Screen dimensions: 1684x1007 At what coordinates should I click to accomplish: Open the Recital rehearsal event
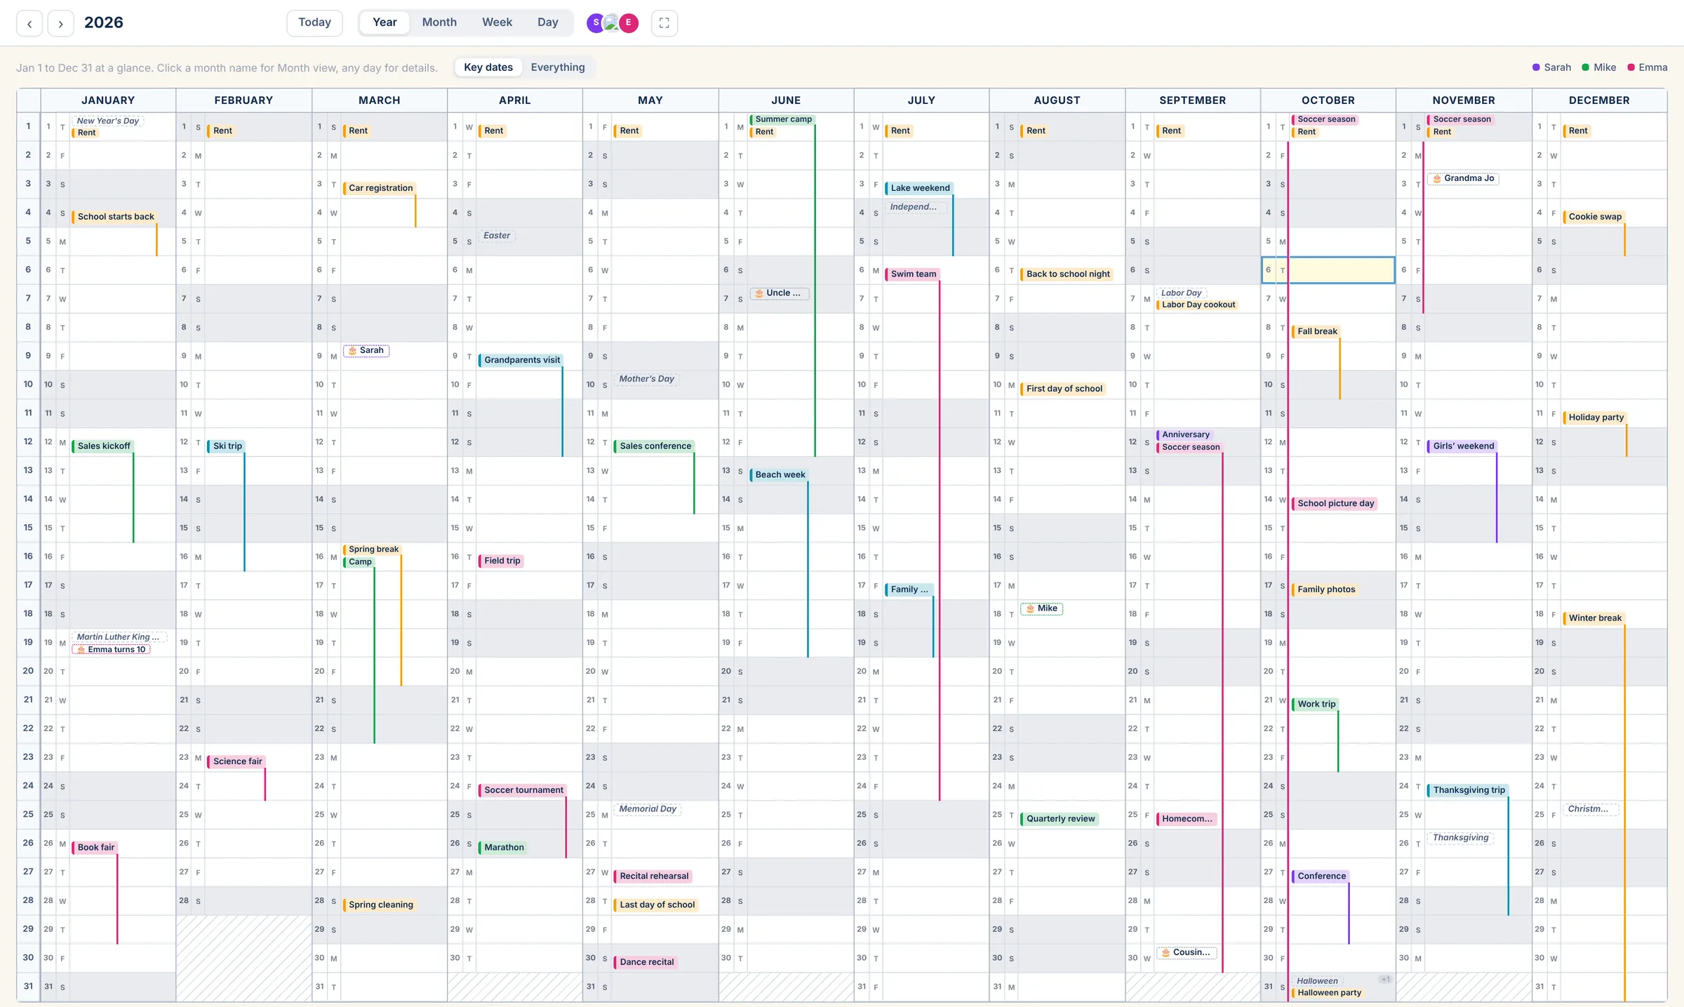(653, 876)
